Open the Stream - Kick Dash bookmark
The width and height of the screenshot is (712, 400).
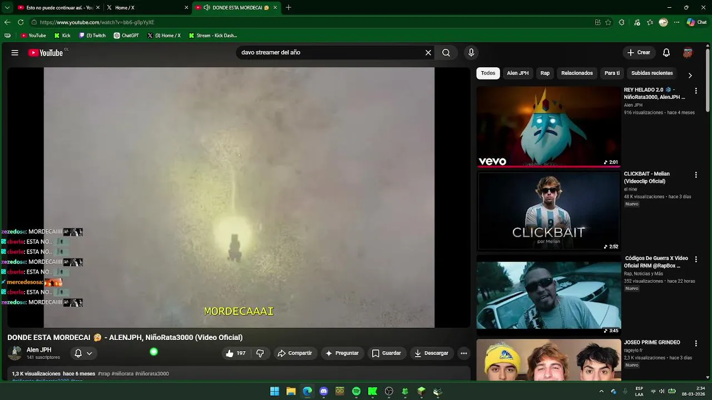[x=213, y=36]
